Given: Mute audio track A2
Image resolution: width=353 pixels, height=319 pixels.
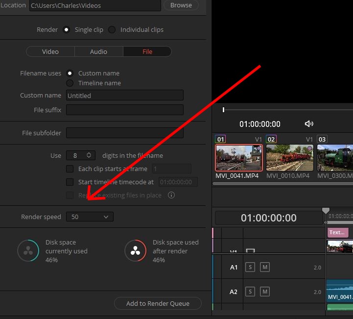Looking at the screenshot, I should (x=265, y=292).
